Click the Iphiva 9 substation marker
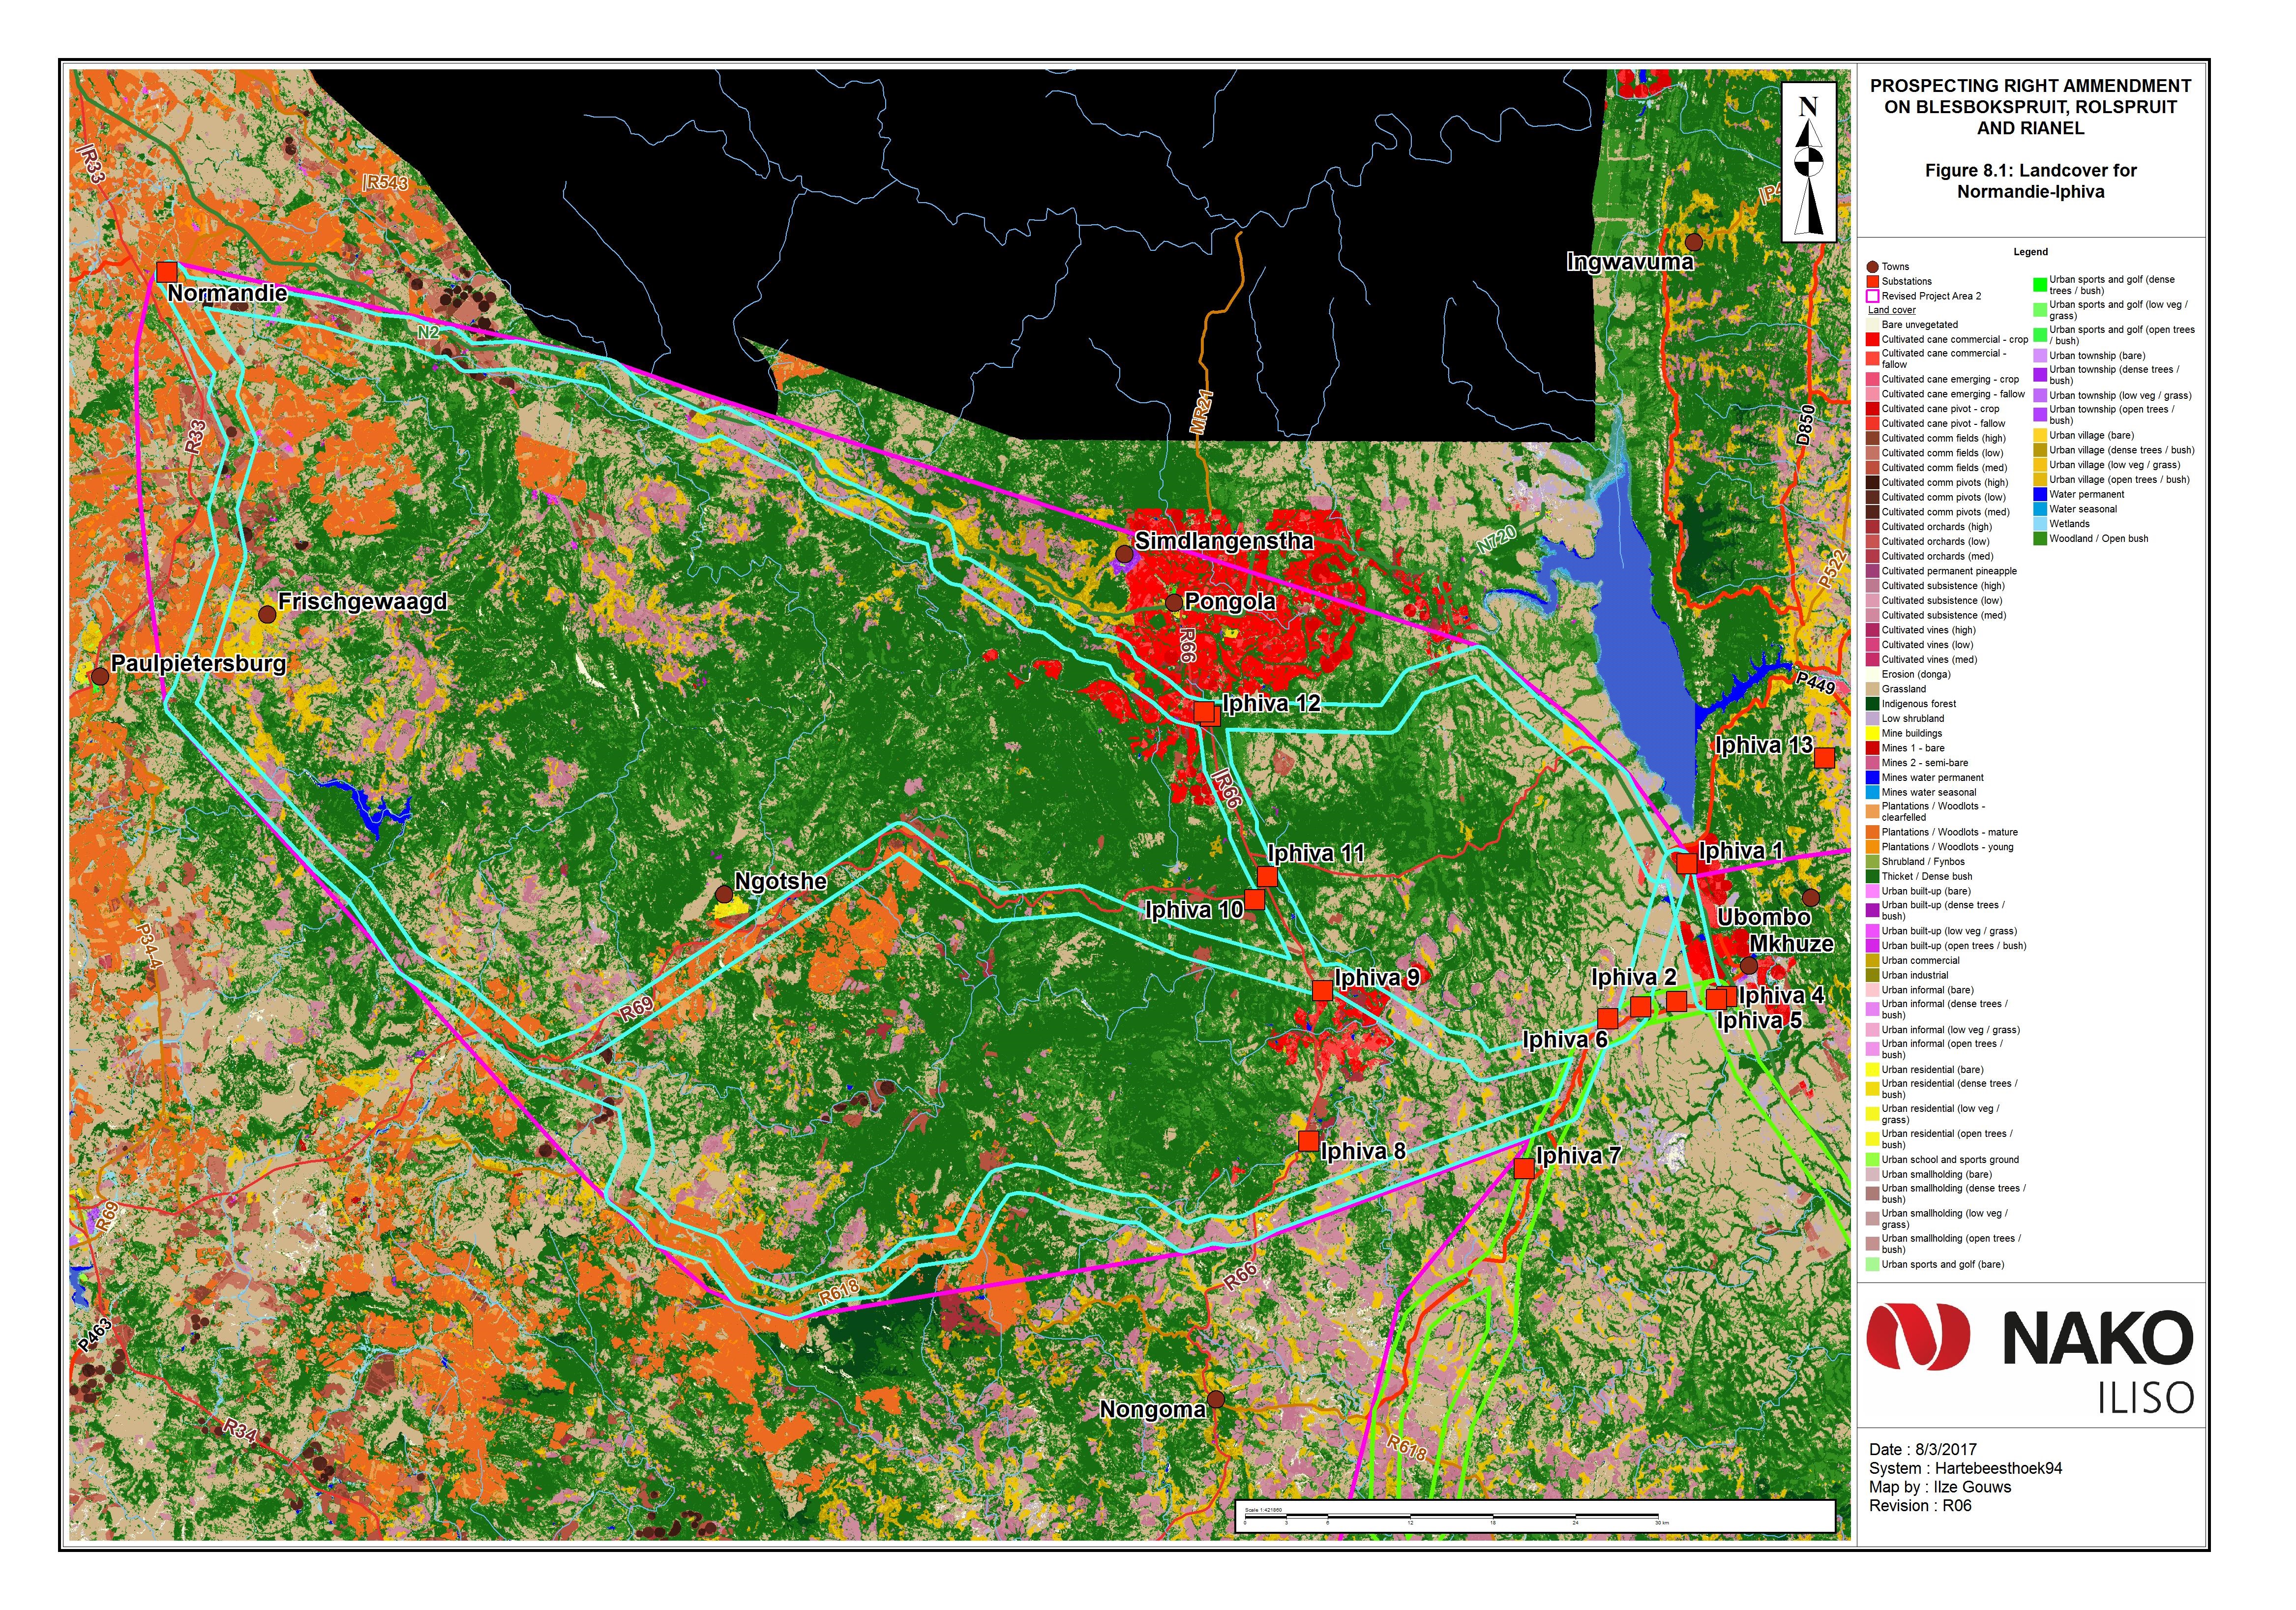The image size is (2296, 1610). coord(1322,990)
